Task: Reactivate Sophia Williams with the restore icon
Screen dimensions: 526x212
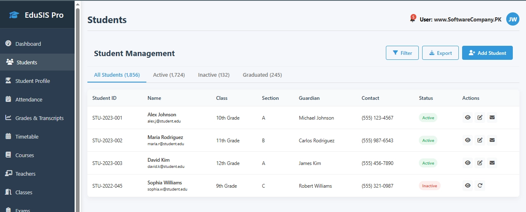Action: pyautogui.click(x=480, y=186)
